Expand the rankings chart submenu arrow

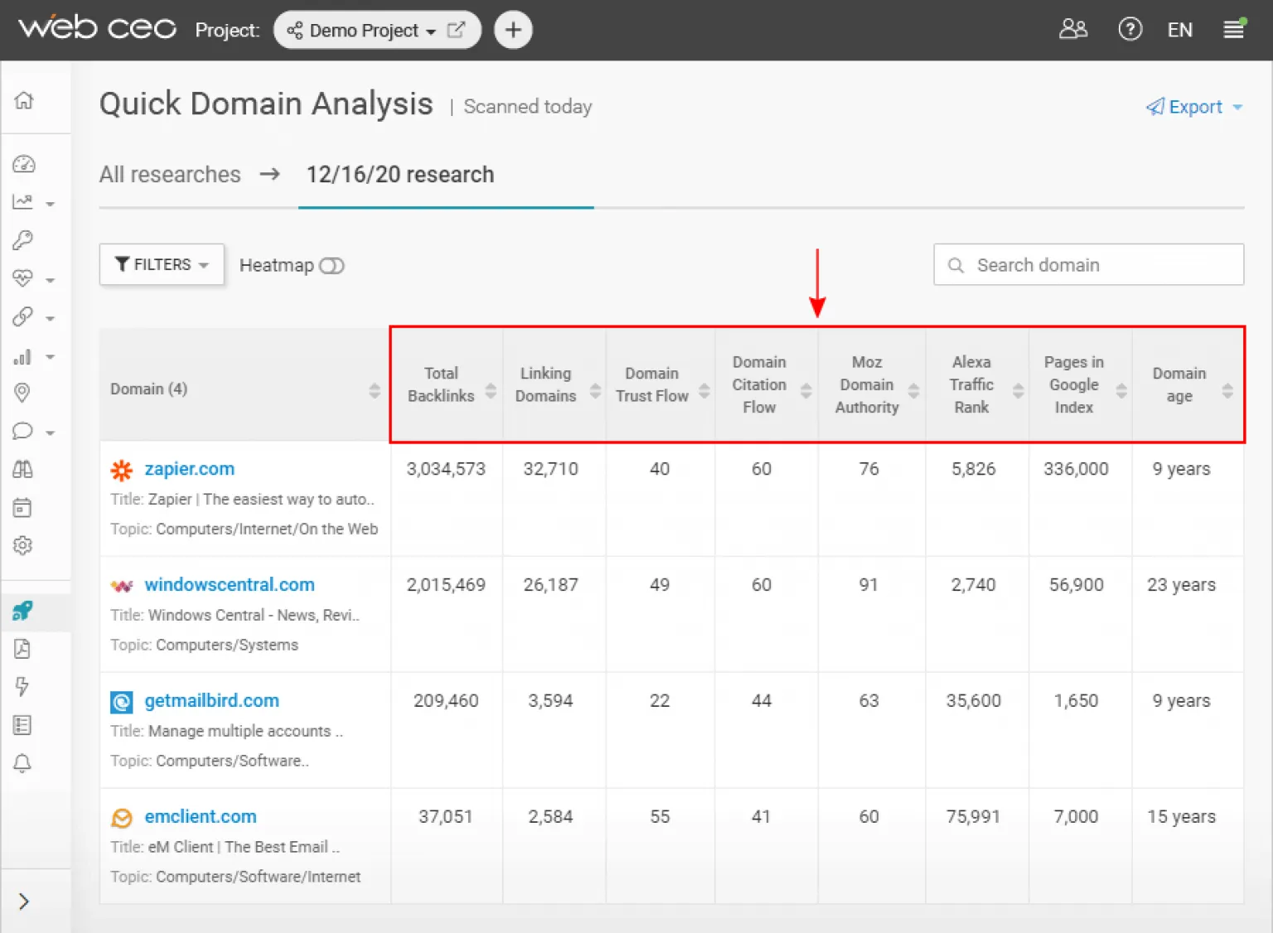tap(50, 204)
